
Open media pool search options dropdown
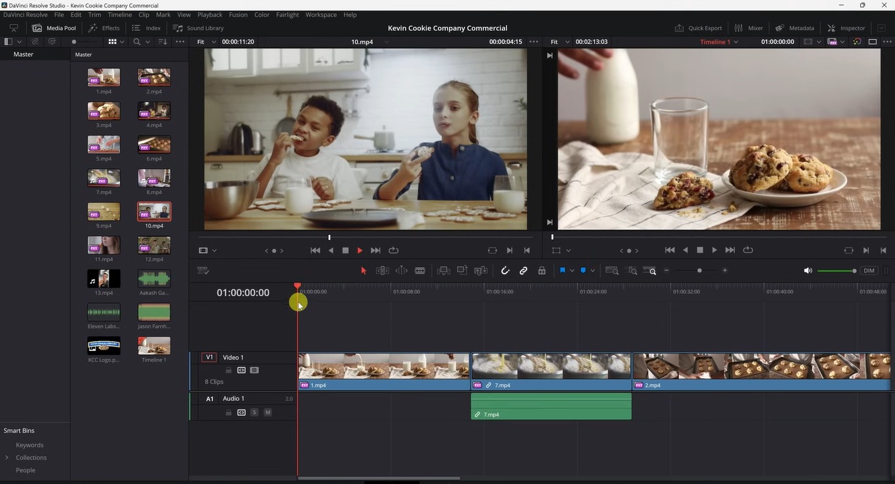click(x=148, y=42)
